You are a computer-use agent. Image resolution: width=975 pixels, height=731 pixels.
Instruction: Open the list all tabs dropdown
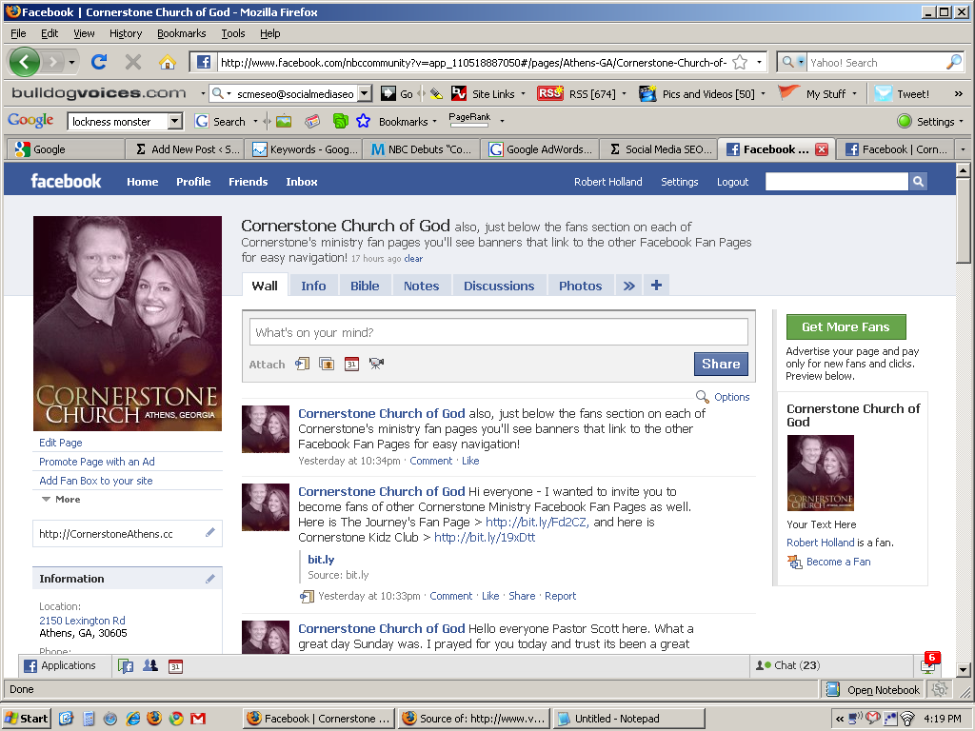[964, 149]
